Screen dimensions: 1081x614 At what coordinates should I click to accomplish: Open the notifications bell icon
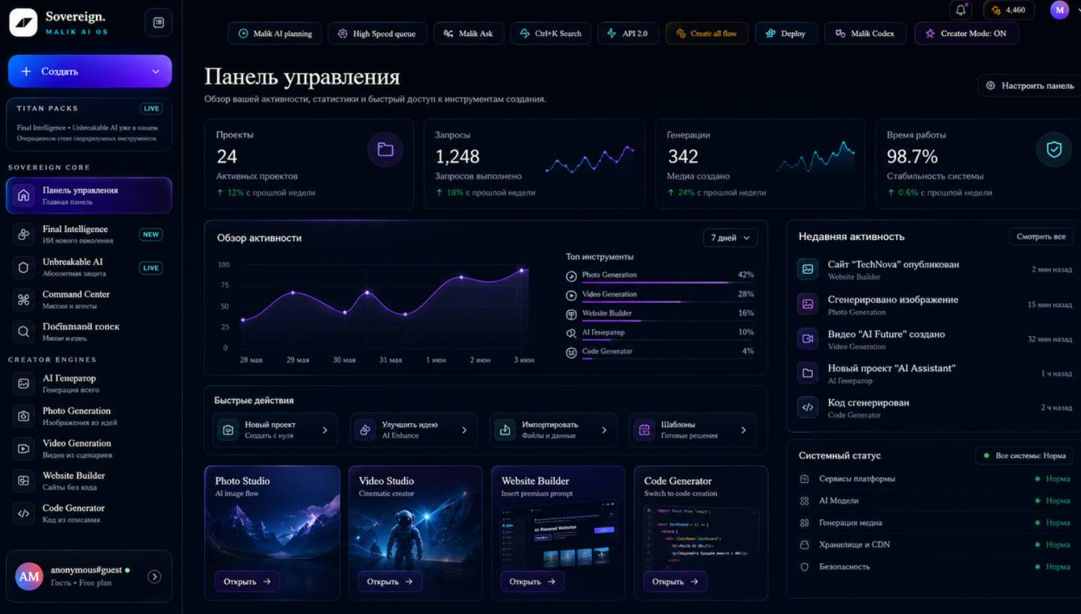pos(961,10)
